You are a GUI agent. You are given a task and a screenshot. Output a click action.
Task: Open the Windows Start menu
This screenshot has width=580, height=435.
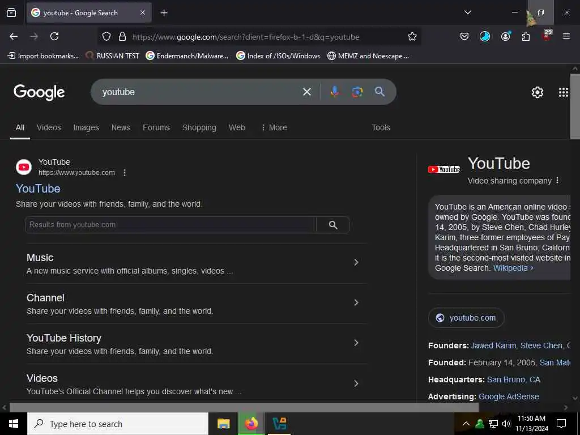(14, 424)
